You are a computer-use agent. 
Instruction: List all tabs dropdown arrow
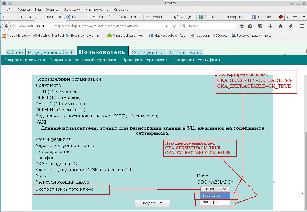pyautogui.click(x=304, y=17)
